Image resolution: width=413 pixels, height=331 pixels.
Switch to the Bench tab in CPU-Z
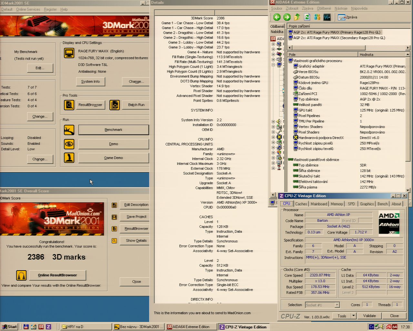(382, 204)
